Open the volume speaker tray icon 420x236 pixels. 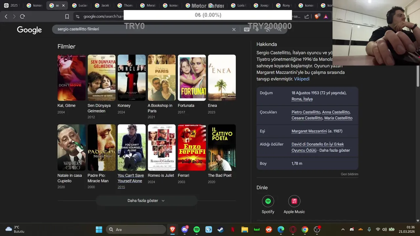[384, 229]
